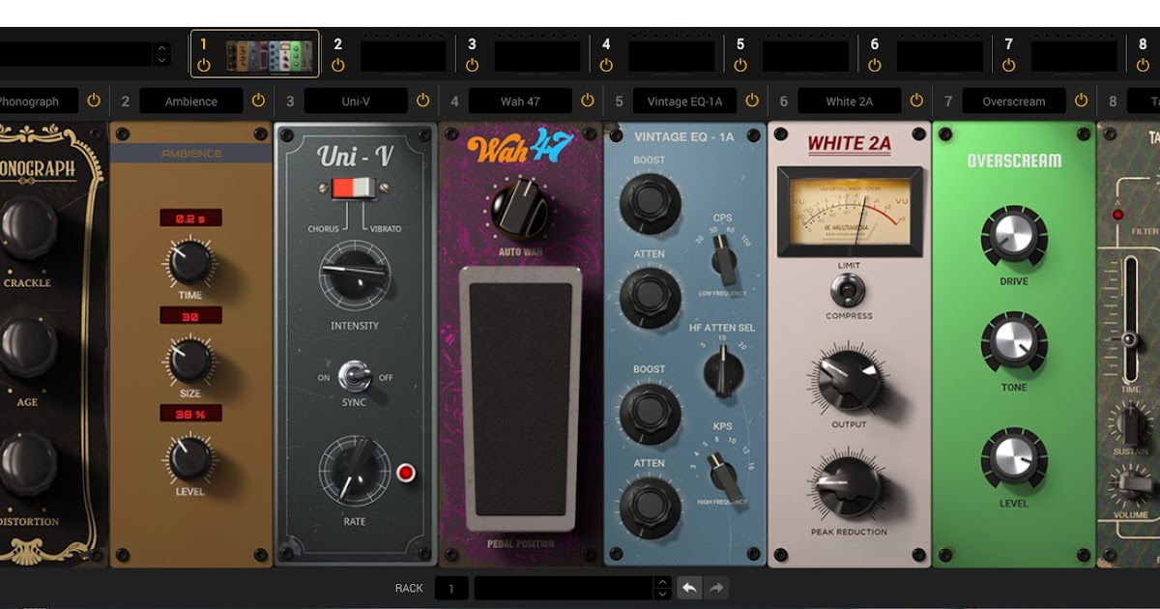The width and height of the screenshot is (1160, 609).
Task: Select empty rack slot 7
Action: click(x=1075, y=56)
